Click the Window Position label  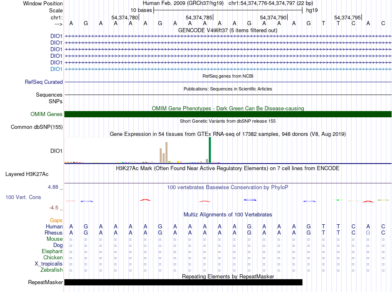[43, 3]
